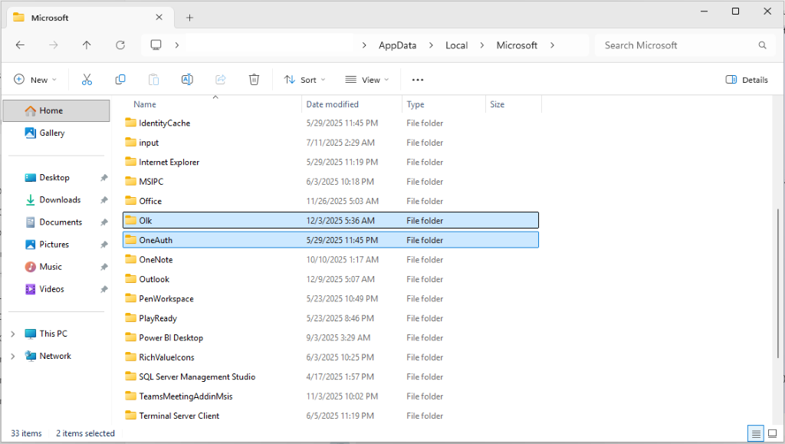
Task: Sort by Date modified column header
Action: click(x=333, y=104)
